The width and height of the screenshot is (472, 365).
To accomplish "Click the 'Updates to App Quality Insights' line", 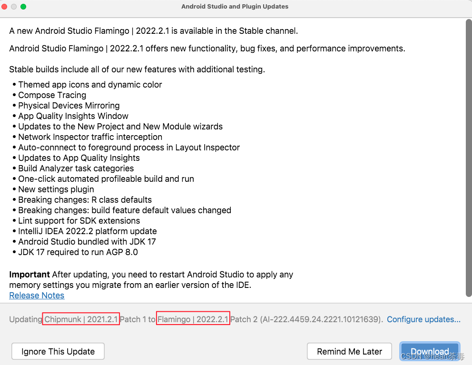I will coord(79,158).
